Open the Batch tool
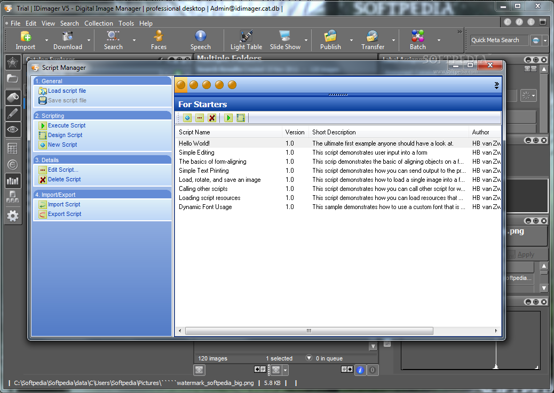The height and width of the screenshot is (393, 554). coord(417,40)
